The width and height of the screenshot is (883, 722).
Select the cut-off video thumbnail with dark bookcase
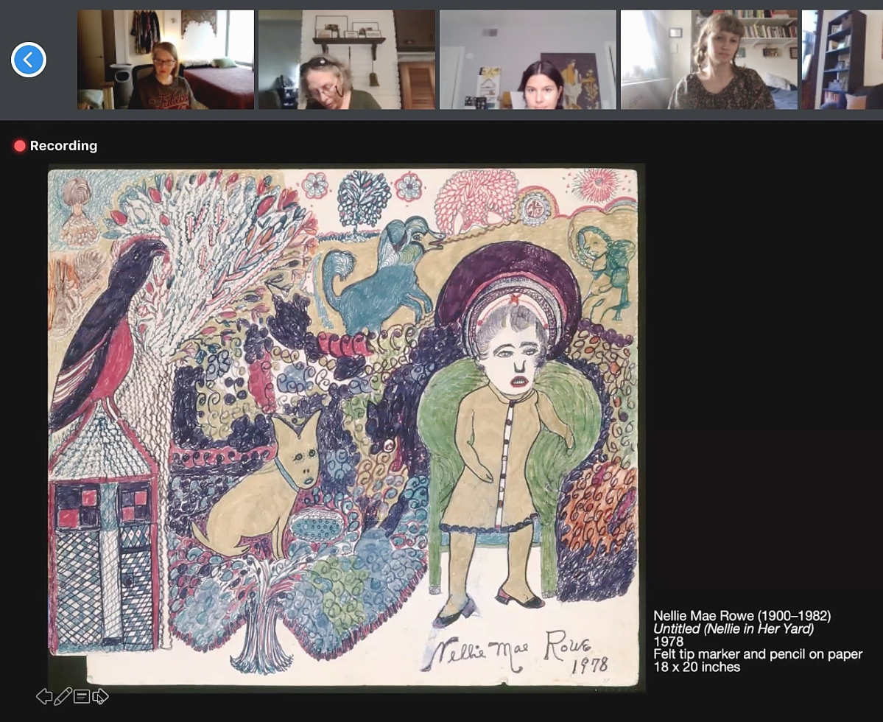click(842, 59)
